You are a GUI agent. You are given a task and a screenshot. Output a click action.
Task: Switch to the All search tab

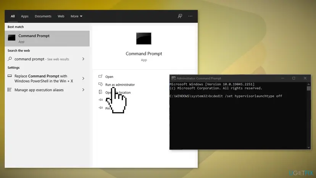[13, 16]
